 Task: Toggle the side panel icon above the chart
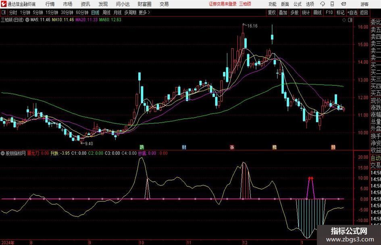coord(350,20)
